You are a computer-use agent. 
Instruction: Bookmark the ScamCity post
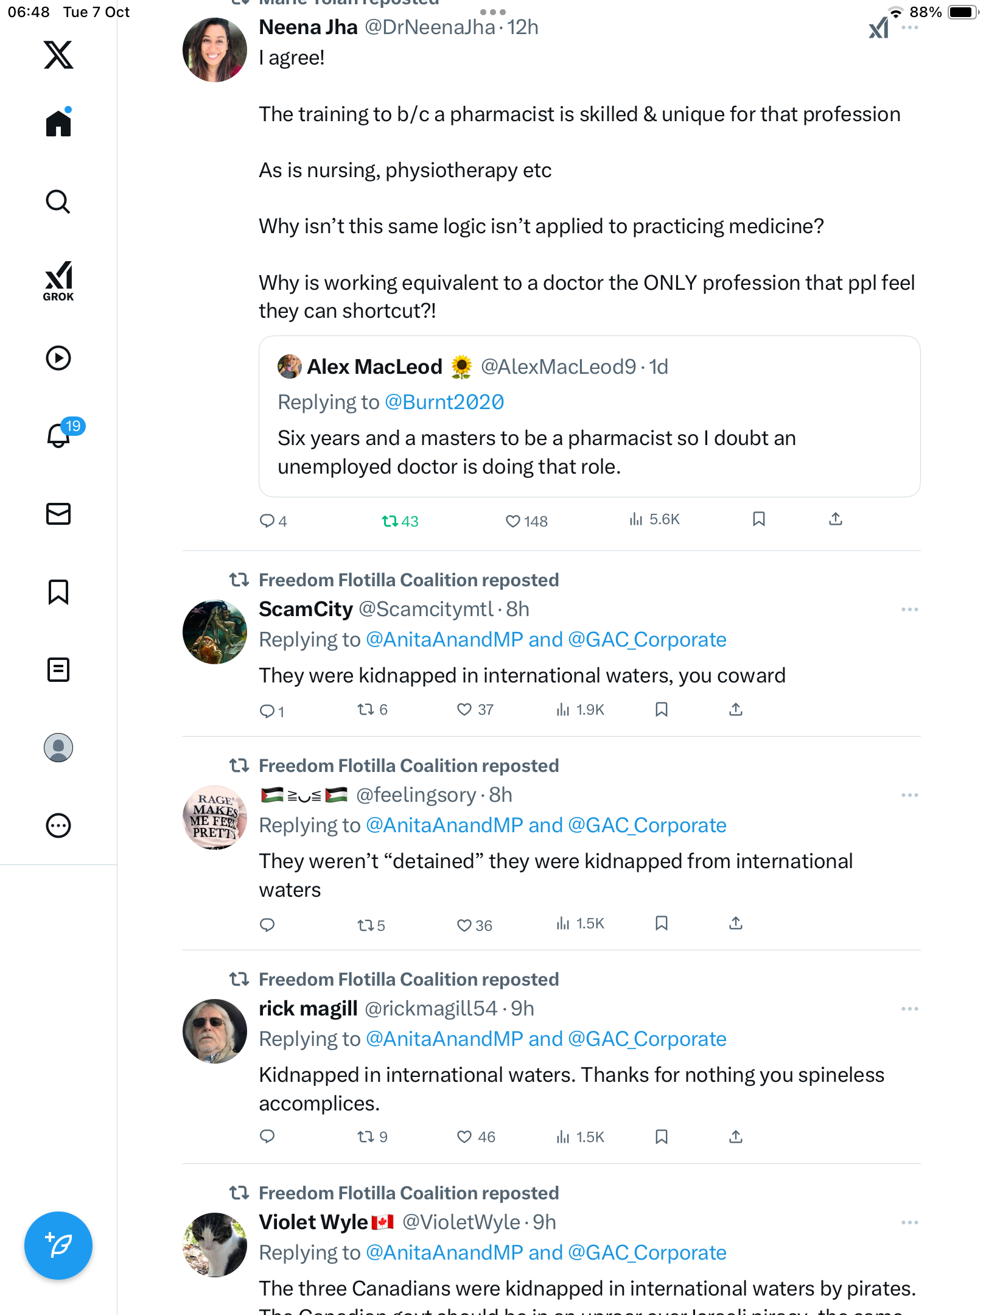[x=661, y=710]
